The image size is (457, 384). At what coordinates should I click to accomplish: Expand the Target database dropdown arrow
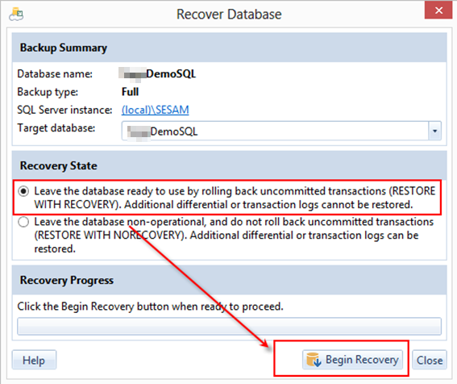(x=435, y=131)
